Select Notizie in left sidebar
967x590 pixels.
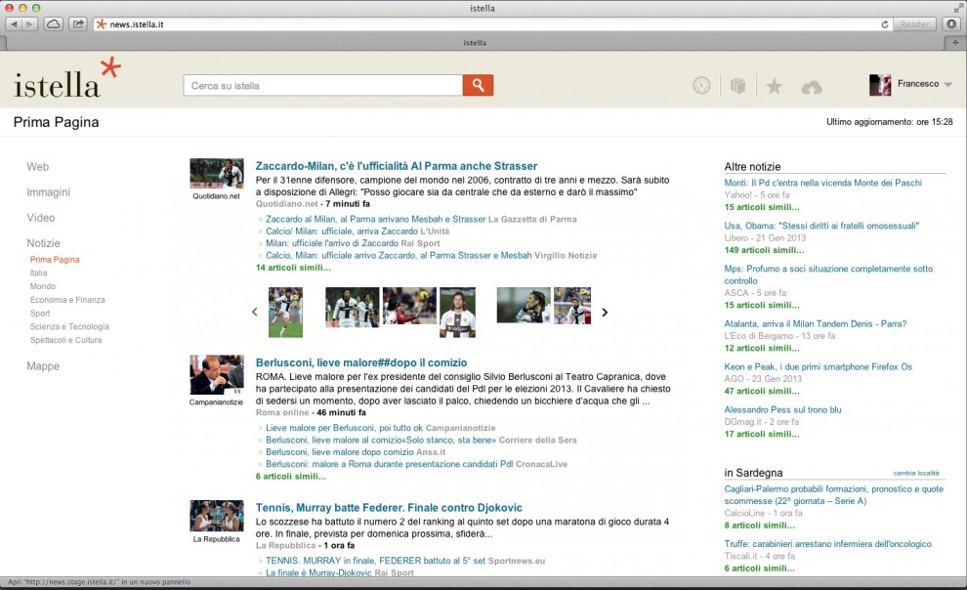tap(43, 243)
